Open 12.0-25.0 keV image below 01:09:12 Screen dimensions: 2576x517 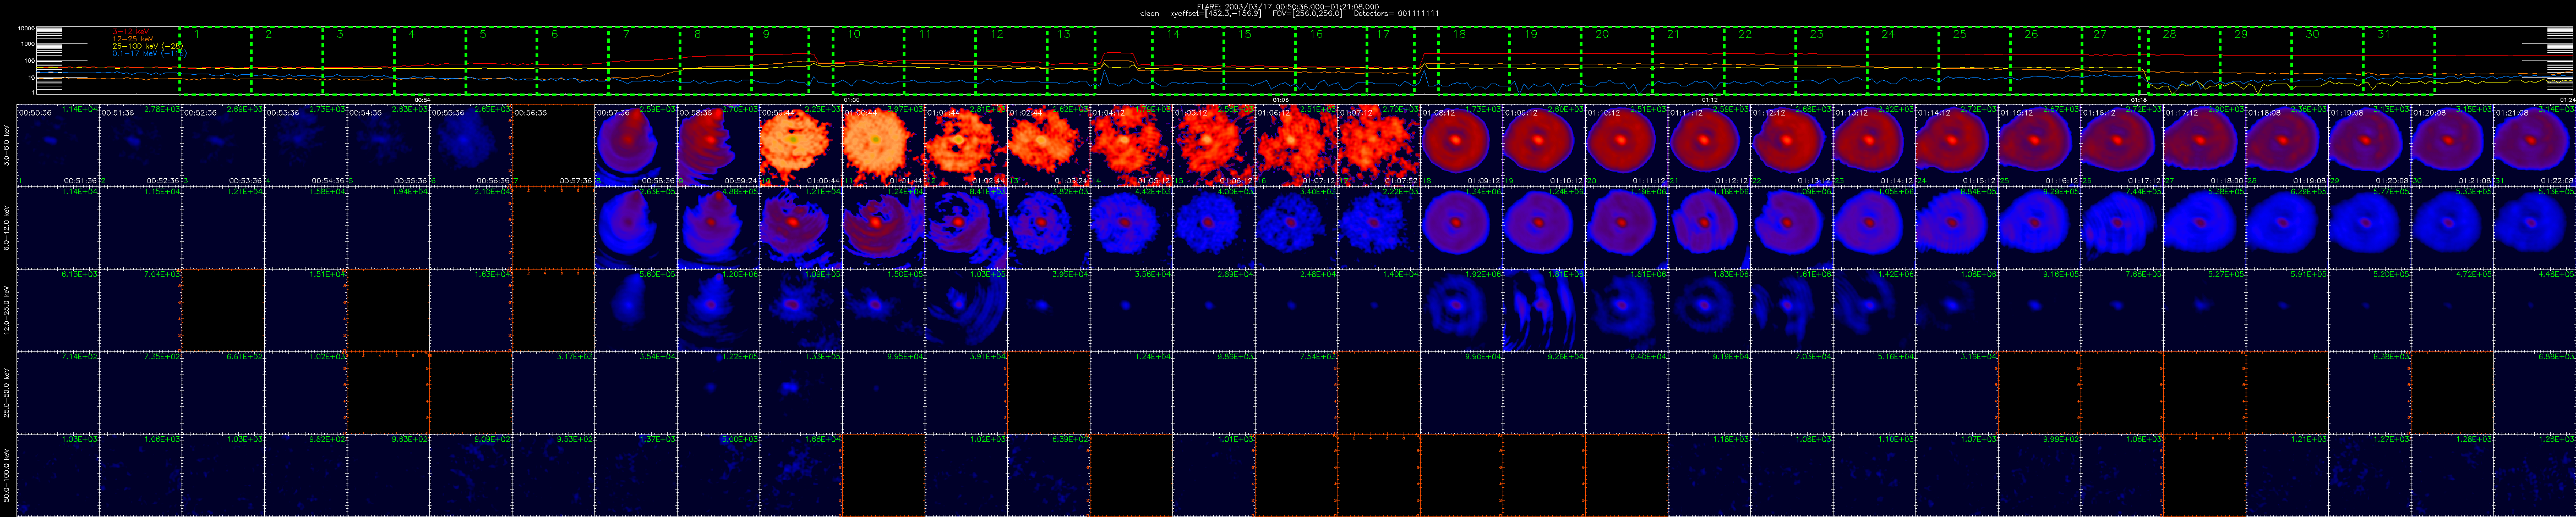[1543, 309]
